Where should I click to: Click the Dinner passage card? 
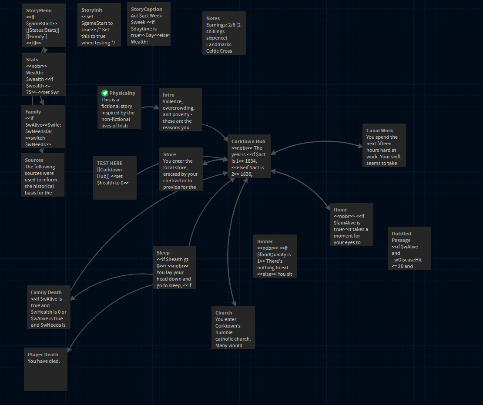coord(275,256)
